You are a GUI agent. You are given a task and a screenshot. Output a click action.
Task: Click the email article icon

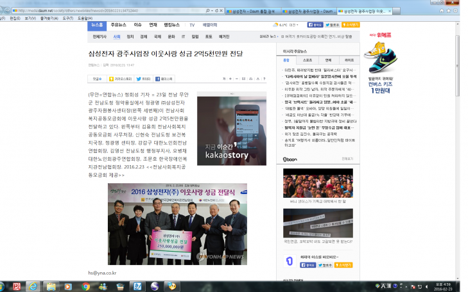click(243, 79)
